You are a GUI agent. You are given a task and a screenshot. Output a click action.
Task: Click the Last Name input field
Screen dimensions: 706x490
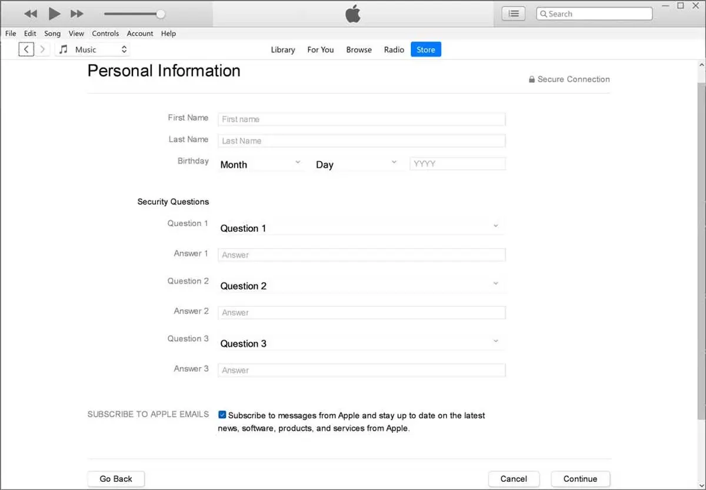tap(362, 141)
